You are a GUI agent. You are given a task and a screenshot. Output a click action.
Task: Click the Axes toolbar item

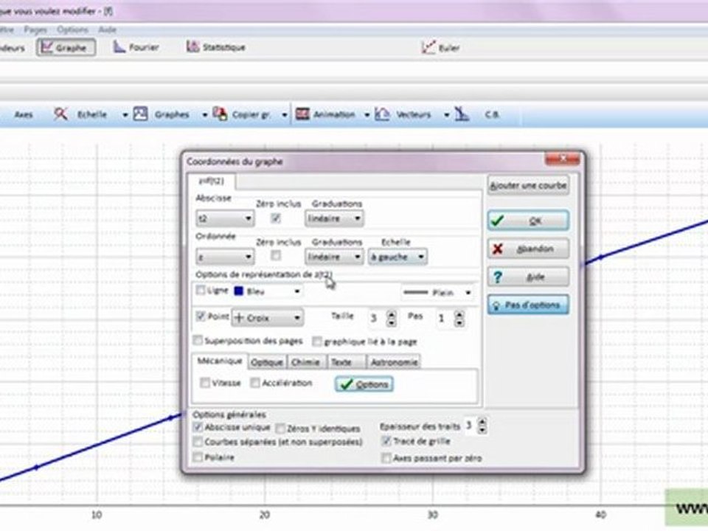pos(24,115)
